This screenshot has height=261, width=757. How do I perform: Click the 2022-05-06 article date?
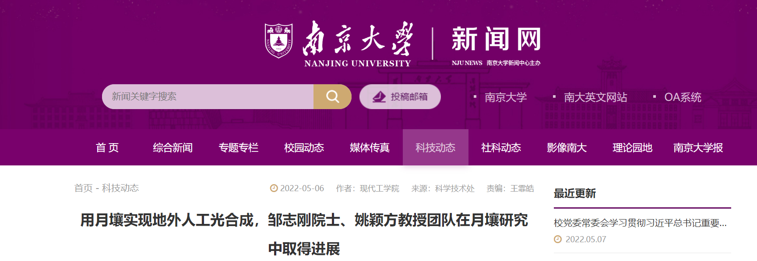pos(302,188)
